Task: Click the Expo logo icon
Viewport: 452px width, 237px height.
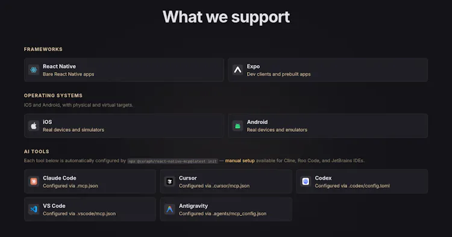Action: point(237,70)
